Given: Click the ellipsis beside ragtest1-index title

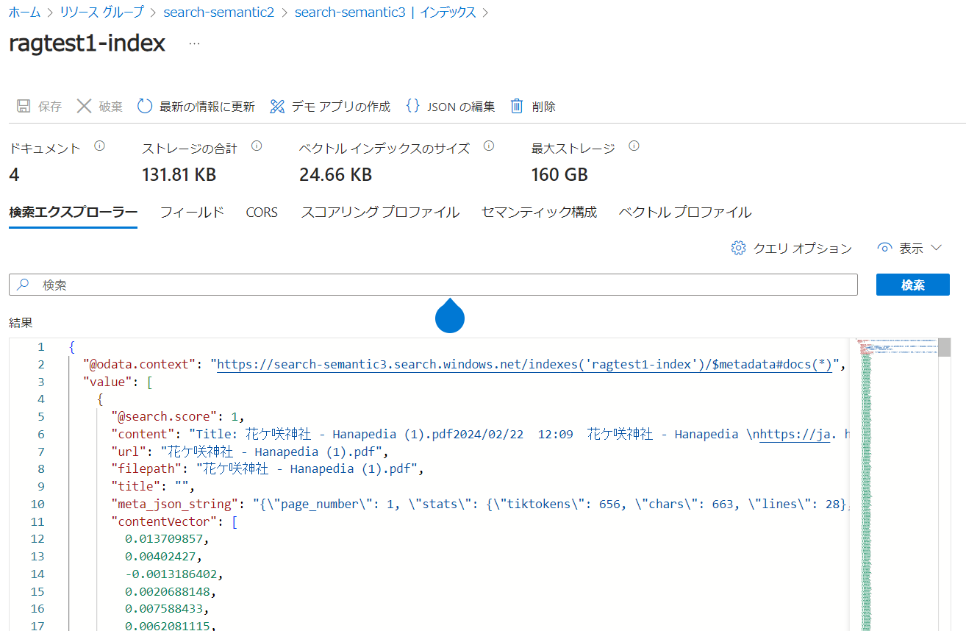Looking at the screenshot, I should (x=194, y=43).
